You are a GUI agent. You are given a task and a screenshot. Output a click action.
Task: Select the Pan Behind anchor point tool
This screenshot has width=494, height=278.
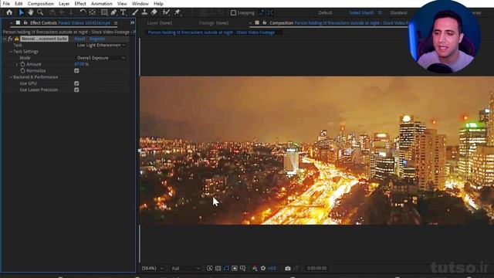coord(93,12)
